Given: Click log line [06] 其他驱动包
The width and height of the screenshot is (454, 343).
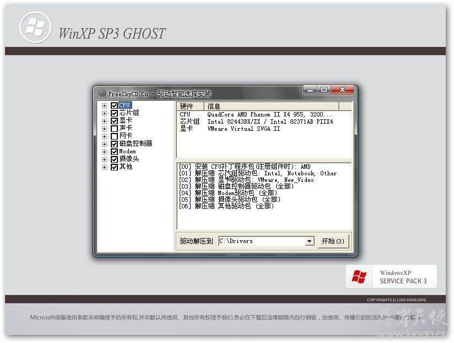Looking at the screenshot, I should pos(226,206).
